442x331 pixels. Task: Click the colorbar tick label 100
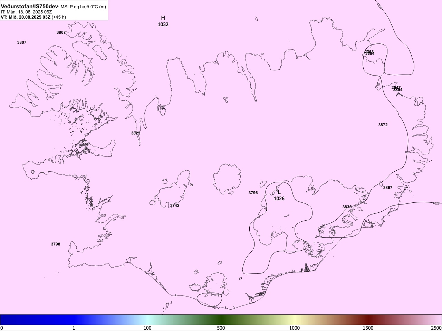pos(147,328)
